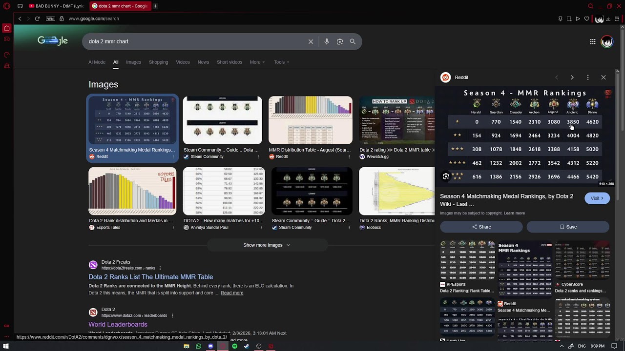Viewport: 625px width, 351px height.
Task: Open preview panel three-dot options
Action: (588, 78)
